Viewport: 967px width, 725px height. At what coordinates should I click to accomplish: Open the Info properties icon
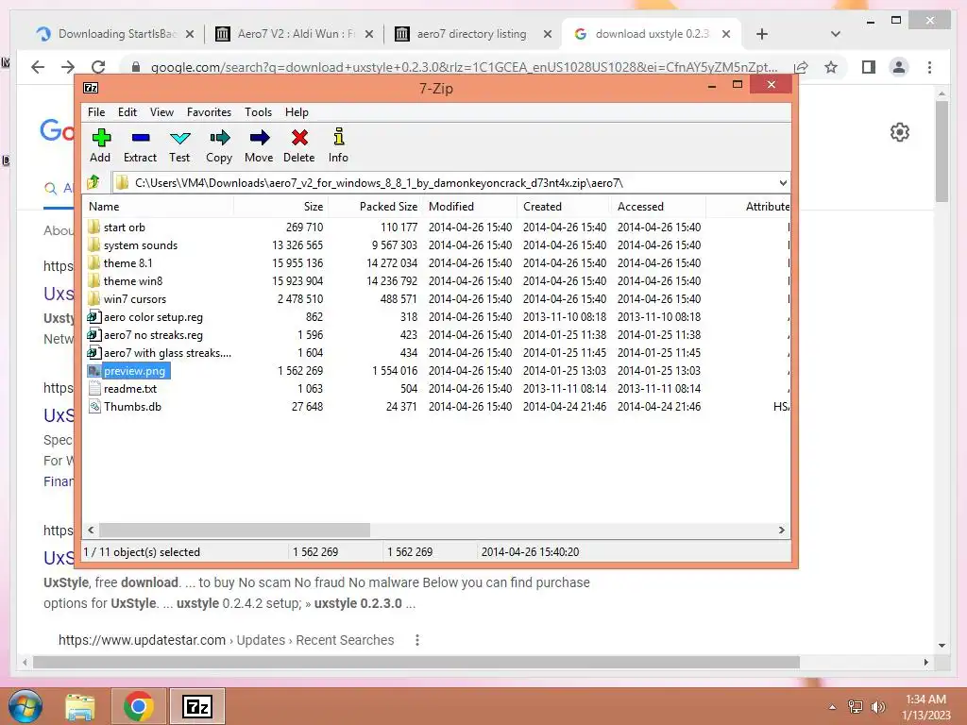click(x=339, y=137)
